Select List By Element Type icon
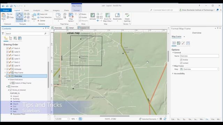This screenshot has width=223, height=125. tap(10, 38)
